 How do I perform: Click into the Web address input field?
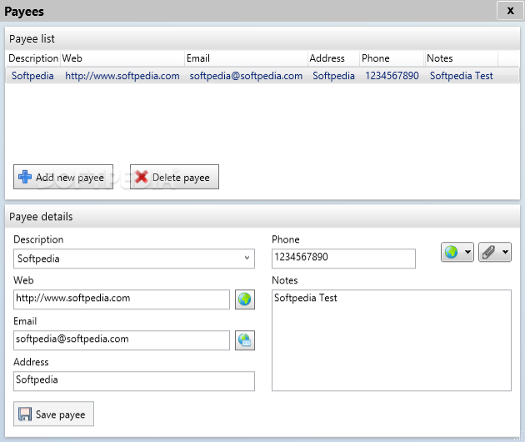[122, 299]
